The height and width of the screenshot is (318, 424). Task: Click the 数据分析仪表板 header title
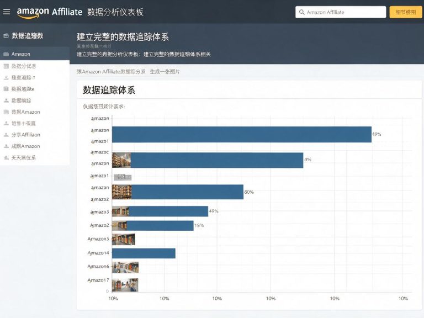tap(115, 12)
